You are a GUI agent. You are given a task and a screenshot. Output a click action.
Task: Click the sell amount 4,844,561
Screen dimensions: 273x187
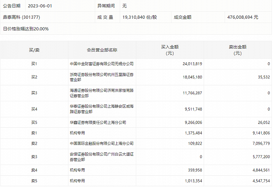261,170
